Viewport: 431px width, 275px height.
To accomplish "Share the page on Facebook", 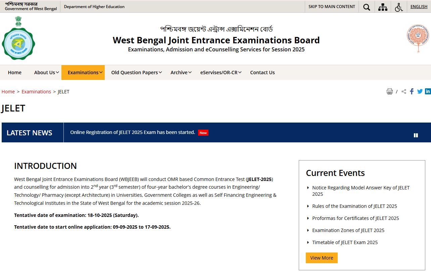I will 412,91.
